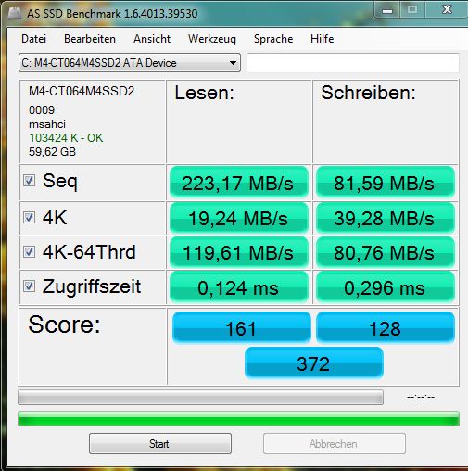Click the Seq read result 223,17 MB/s
The image size is (468, 471).
coord(239,183)
